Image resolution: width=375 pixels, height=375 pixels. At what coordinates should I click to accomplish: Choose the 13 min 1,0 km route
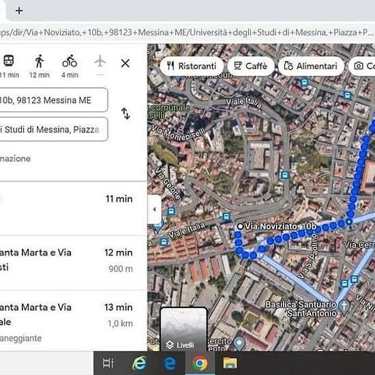(x=73, y=320)
